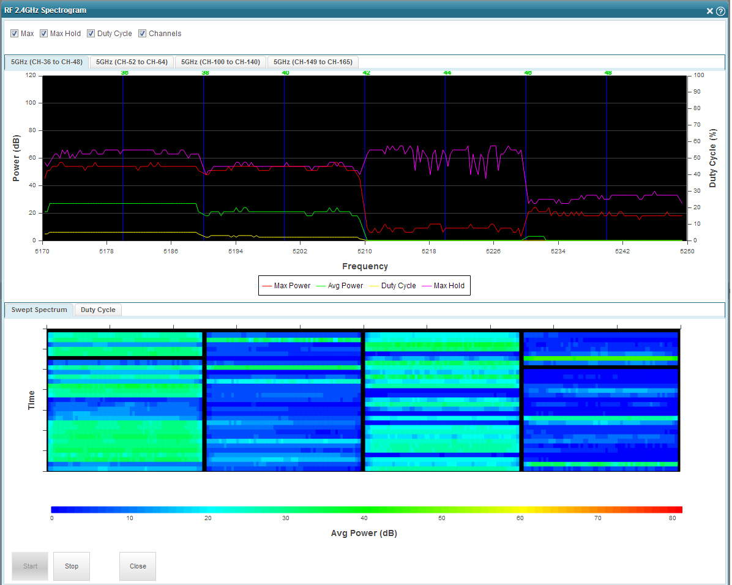
Task: Click the Max Power legend entry
Action: (x=291, y=286)
